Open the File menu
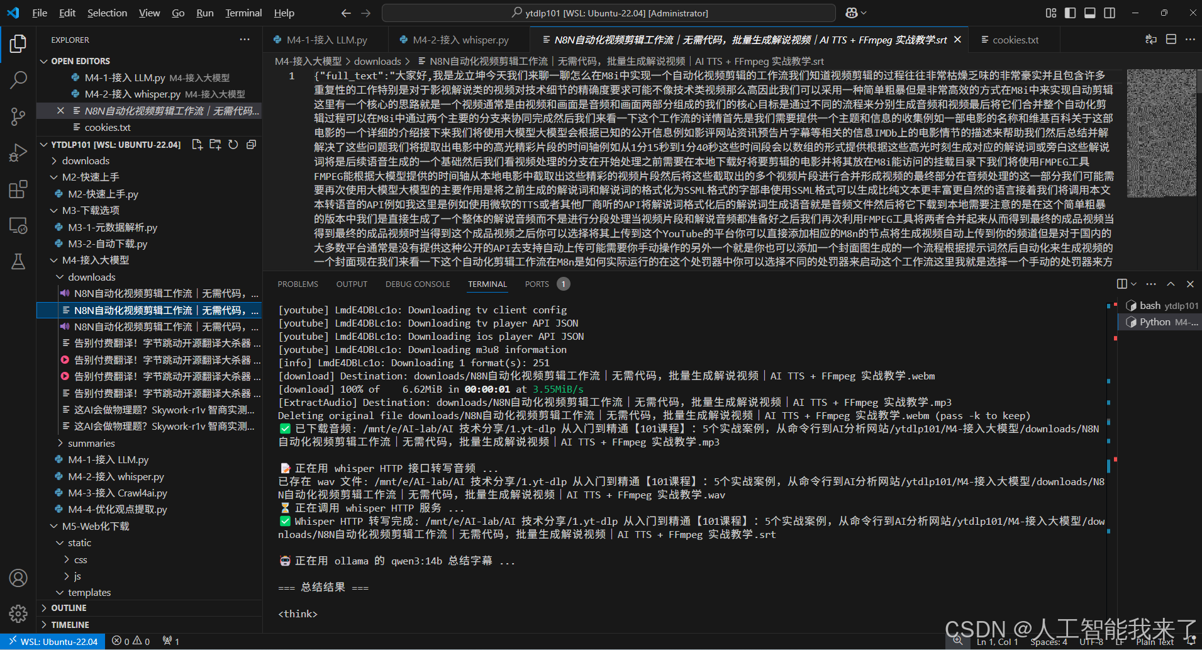Viewport: 1202px width, 650px height. pos(40,13)
